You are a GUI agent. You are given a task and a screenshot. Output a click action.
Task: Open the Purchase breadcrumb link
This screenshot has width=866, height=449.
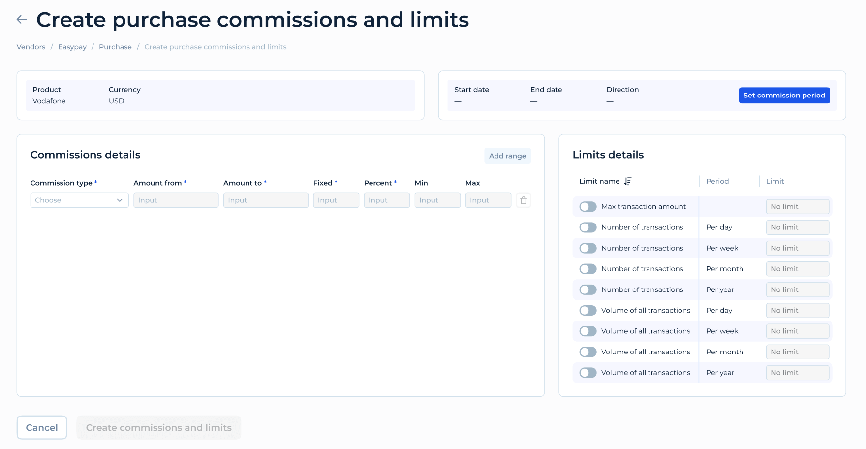pyautogui.click(x=115, y=47)
